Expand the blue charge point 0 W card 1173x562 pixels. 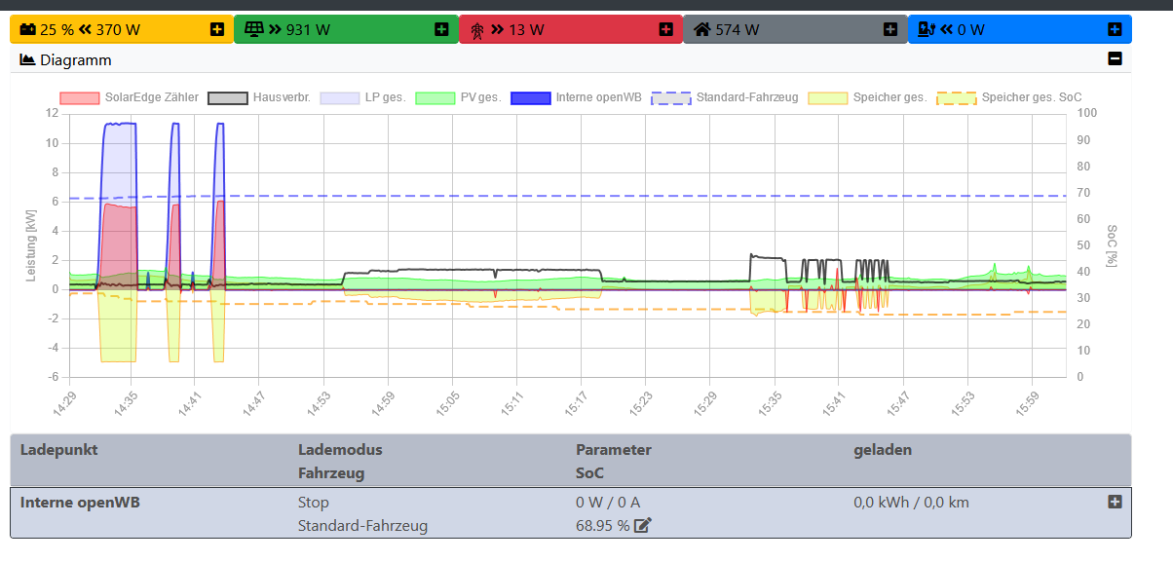[x=1116, y=30]
